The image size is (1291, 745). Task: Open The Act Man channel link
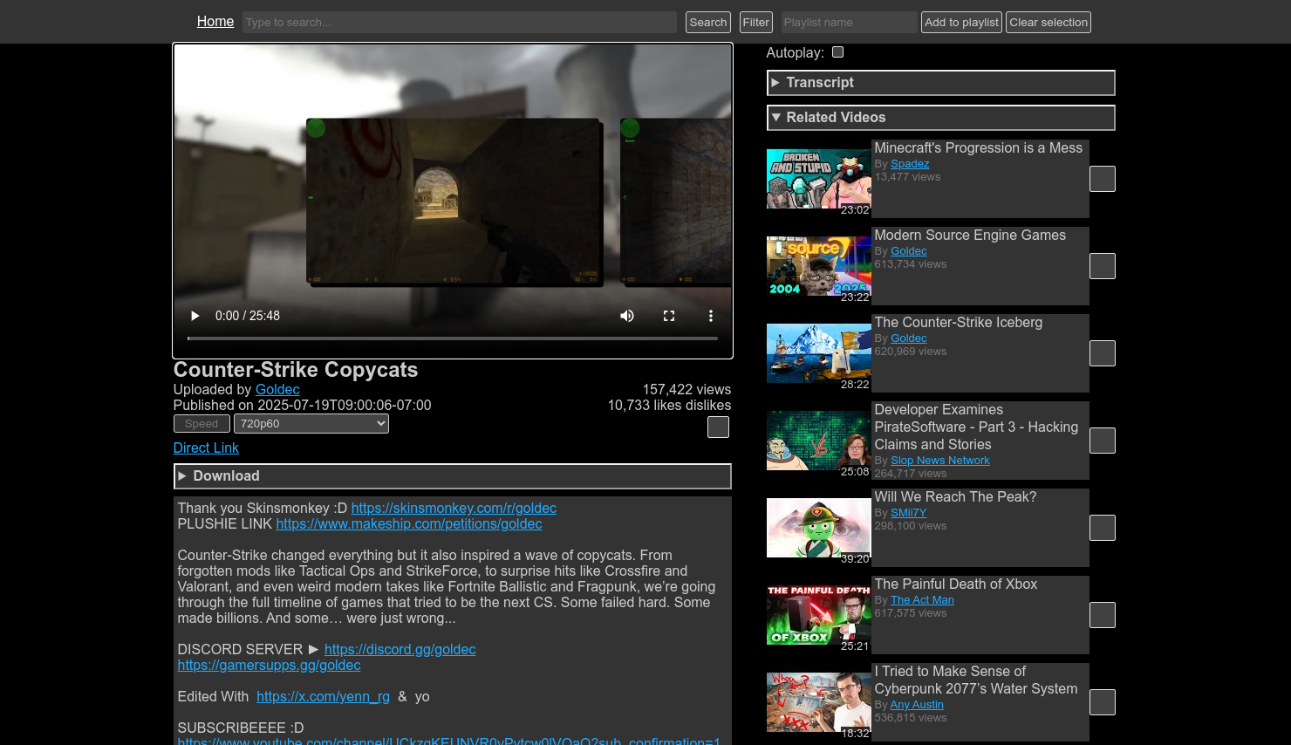tap(922, 600)
